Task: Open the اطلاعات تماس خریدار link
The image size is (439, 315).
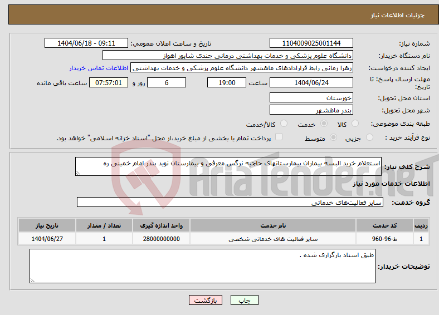Action: (x=99, y=68)
